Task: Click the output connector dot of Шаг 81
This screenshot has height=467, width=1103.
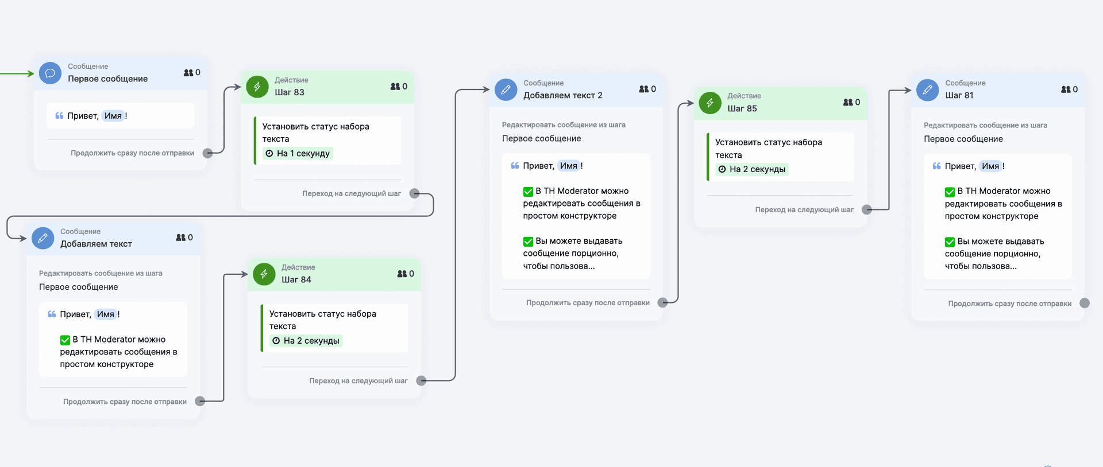Action: pos(1084,303)
